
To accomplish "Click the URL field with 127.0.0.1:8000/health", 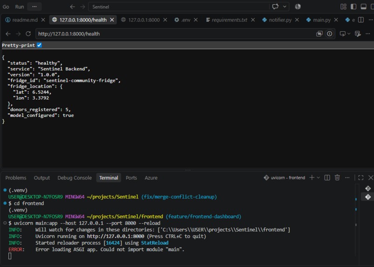I will coord(175,34).
